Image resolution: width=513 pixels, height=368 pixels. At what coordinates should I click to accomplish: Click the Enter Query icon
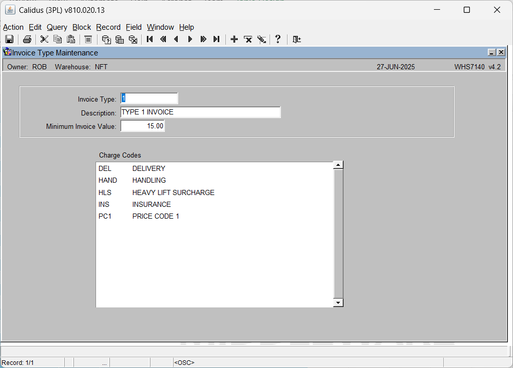pos(106,39)
